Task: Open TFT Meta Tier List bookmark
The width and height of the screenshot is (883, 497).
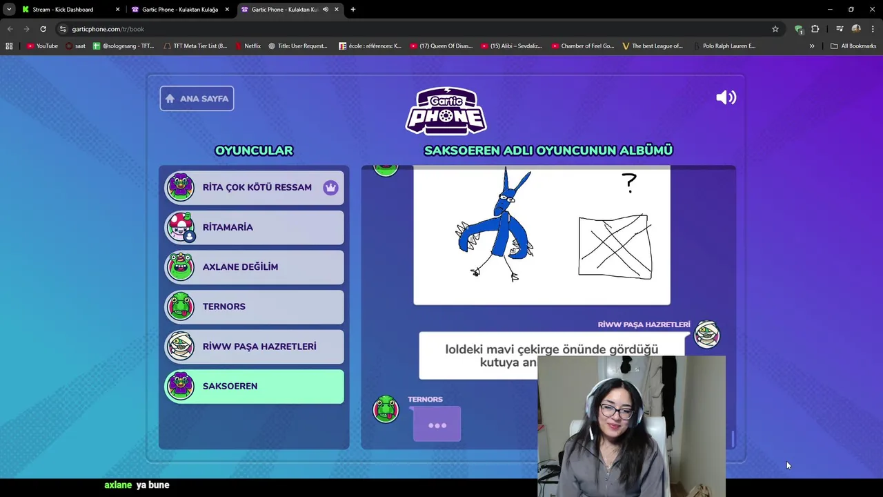Action: (x=196, y=46)
